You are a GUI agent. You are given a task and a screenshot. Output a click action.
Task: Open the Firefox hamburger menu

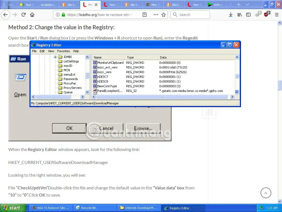tap(277, 15)
